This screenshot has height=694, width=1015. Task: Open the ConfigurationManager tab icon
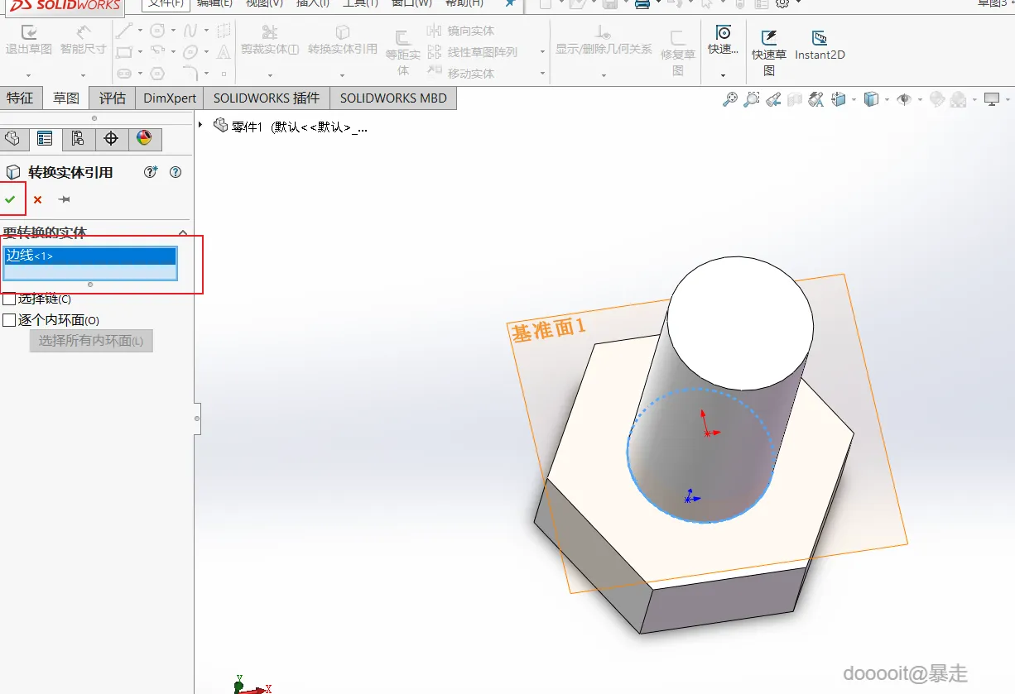pyautogui.click(x=78, y=138)
